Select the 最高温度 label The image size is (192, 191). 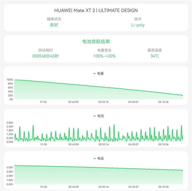(x=155, y=50)
